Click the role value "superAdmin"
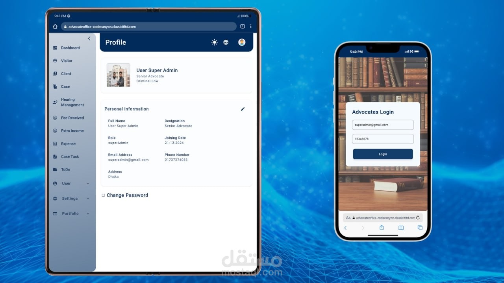The image size is (504, 283). (x=118, y=143)
